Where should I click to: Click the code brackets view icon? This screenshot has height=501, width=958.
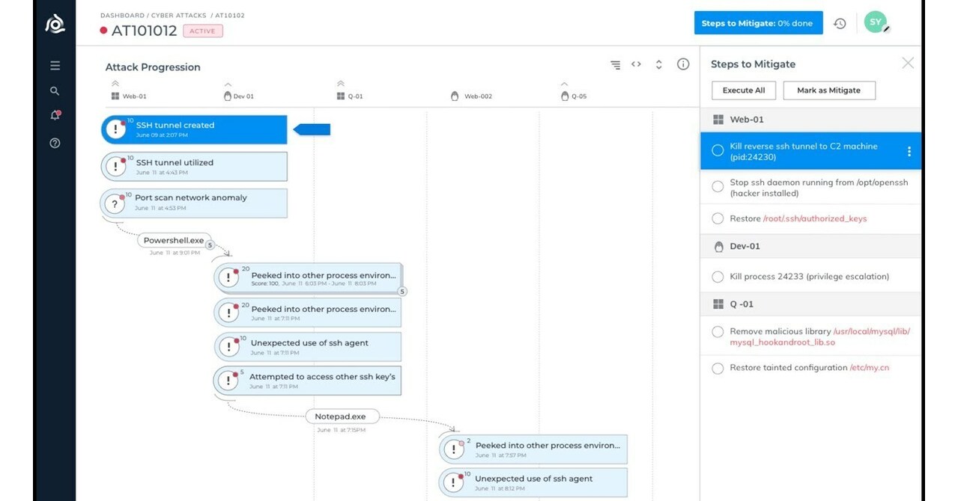tap(636, 64)
